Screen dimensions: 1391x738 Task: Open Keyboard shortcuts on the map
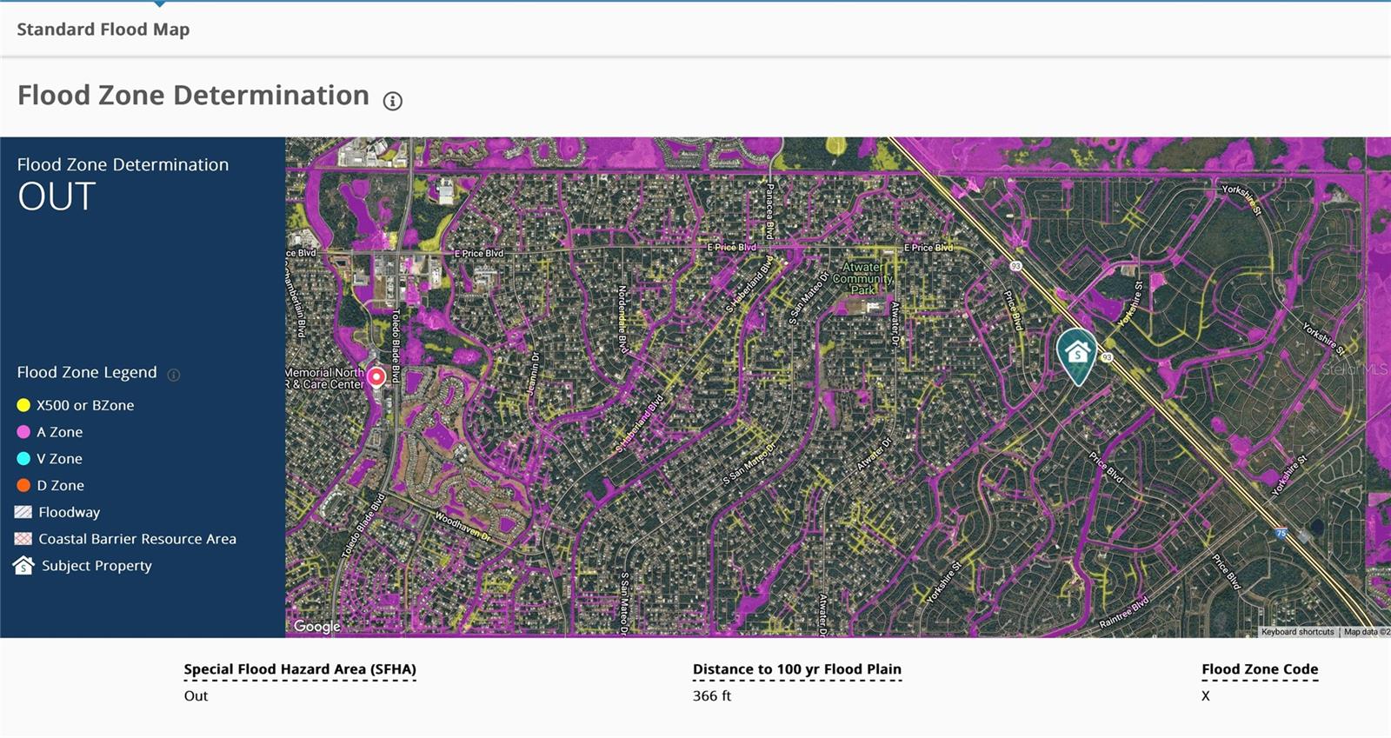click(x=1297, y=632)
